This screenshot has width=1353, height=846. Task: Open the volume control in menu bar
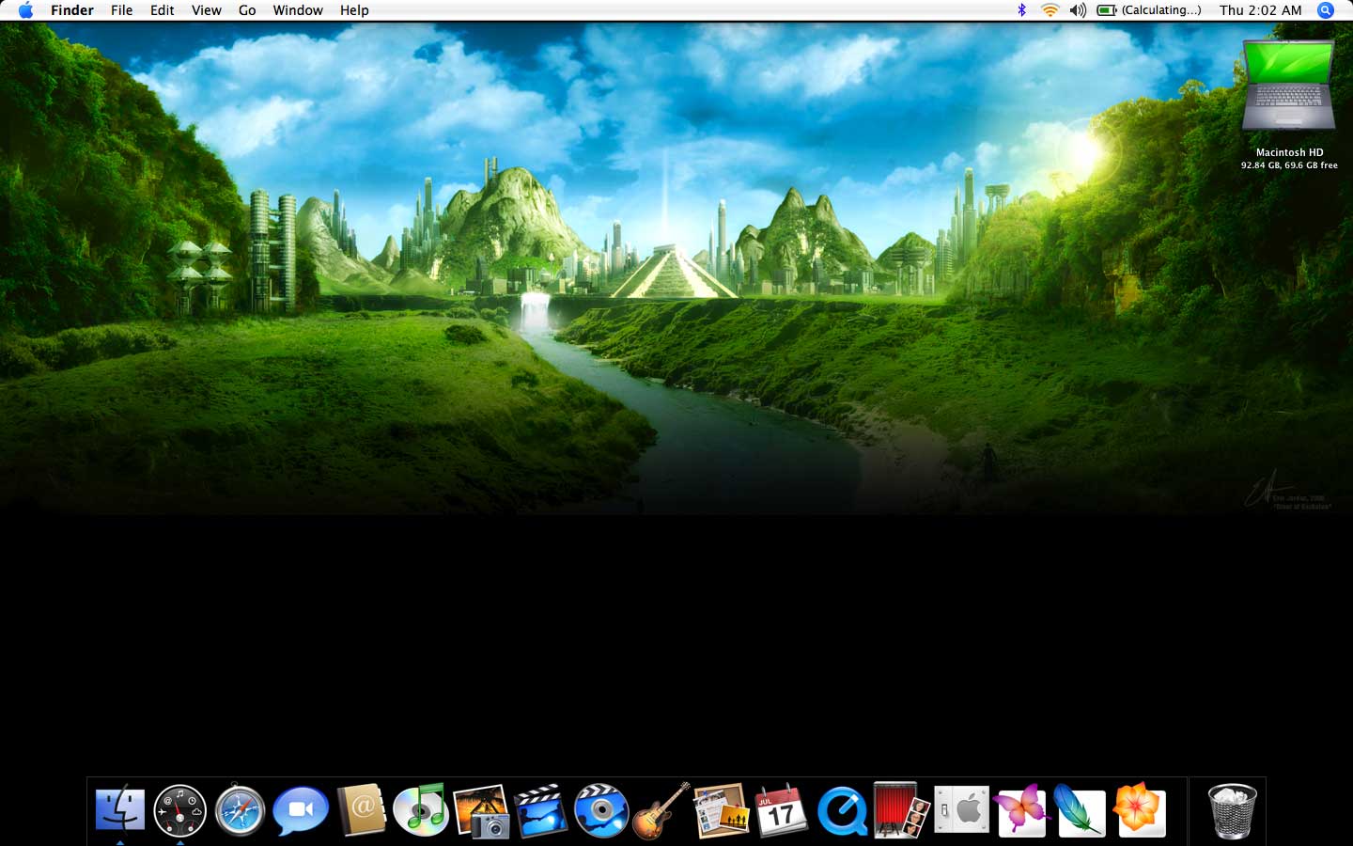point(1078,10)
